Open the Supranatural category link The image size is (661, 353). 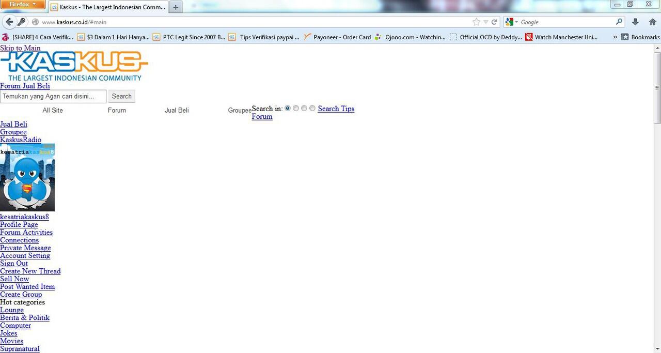20,348
